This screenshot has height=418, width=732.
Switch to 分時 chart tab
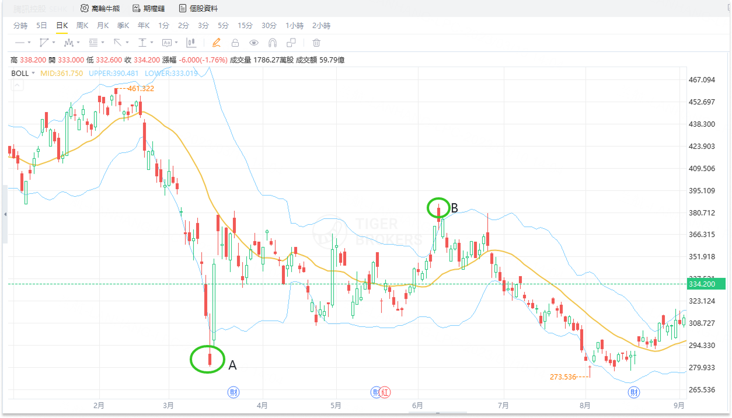coord(20,26)
